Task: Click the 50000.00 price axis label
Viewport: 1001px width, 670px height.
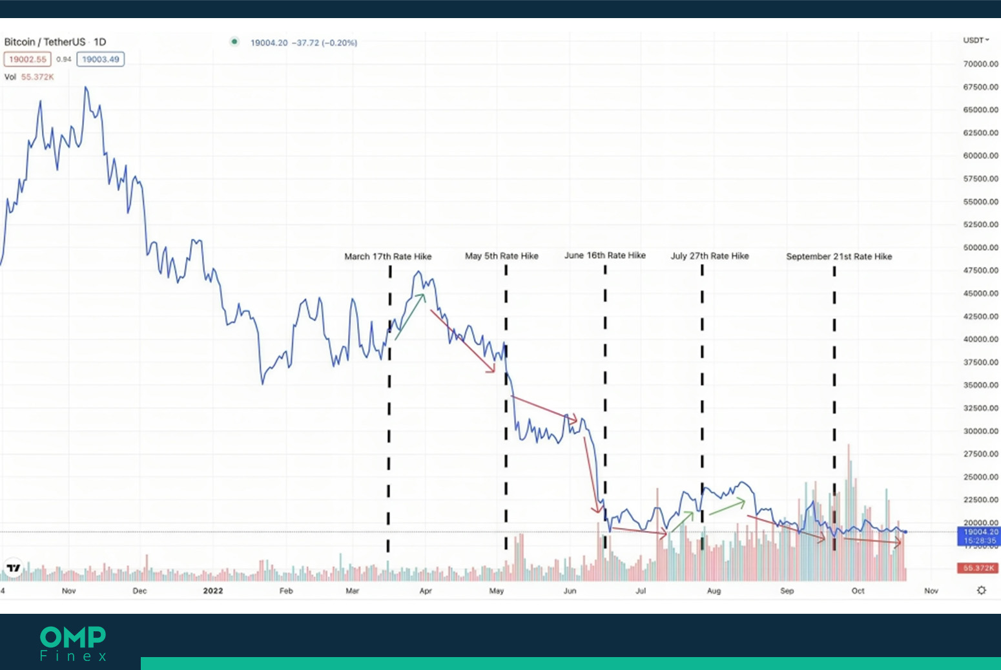Action: tap(980, 247)
